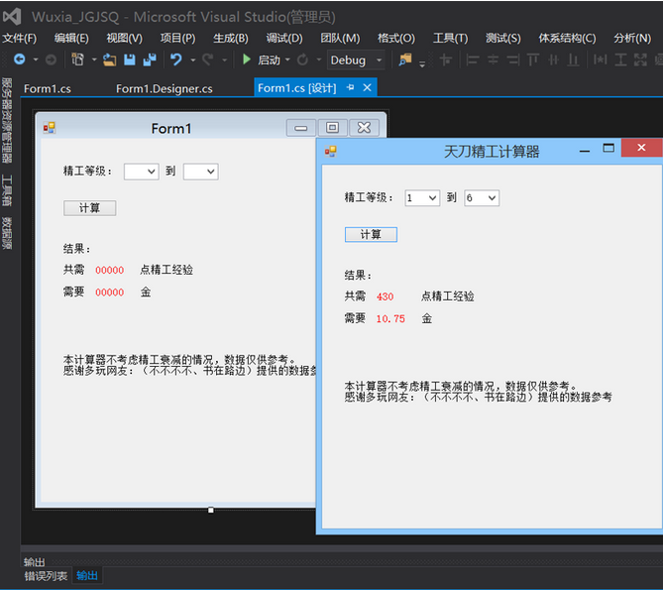Close the Form1.cs [设计] tab
The image size is (663, 590).
tap(367, 87)
